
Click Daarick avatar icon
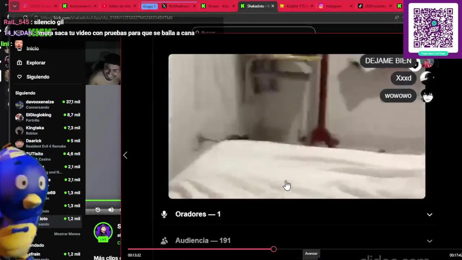tap(19, 144)
